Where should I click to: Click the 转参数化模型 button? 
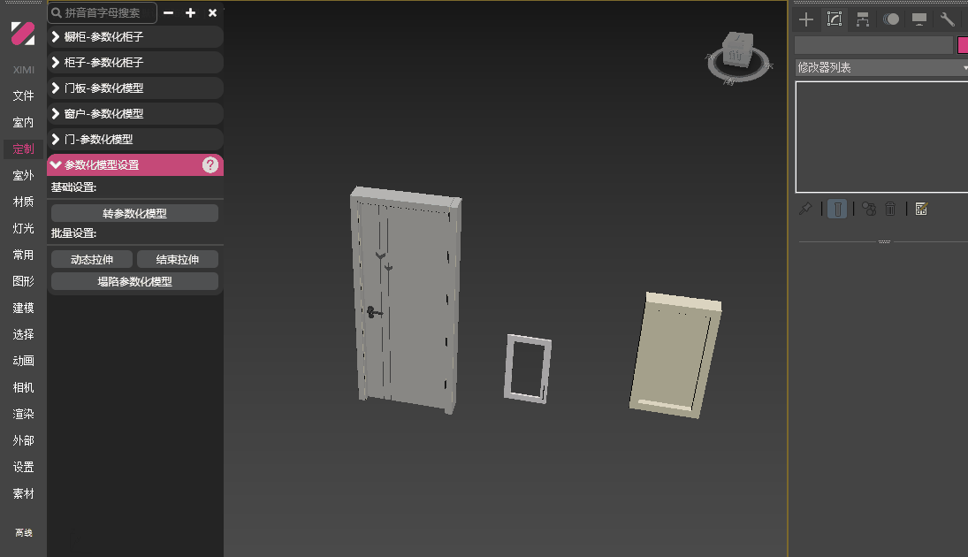pos(134,213)
